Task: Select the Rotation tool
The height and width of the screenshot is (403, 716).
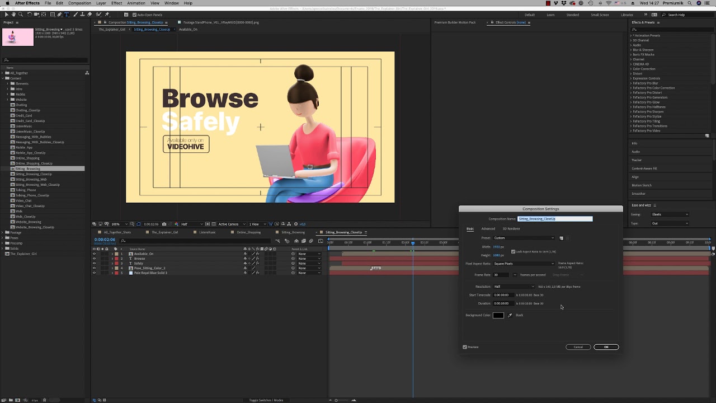Action: point(29,15)
